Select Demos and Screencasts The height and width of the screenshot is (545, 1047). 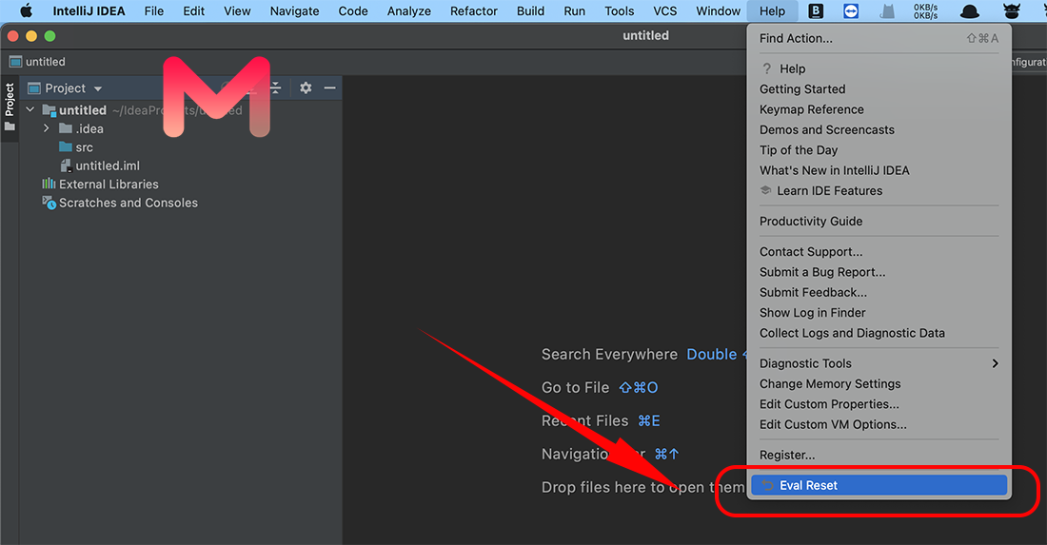[x=879, y=129]
